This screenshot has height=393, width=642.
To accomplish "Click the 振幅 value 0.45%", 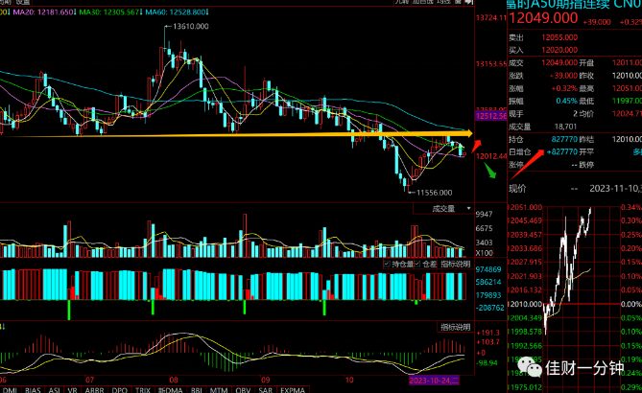I will coord(566,101).
